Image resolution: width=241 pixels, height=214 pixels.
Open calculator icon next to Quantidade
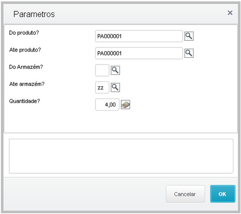click(125, 105)
